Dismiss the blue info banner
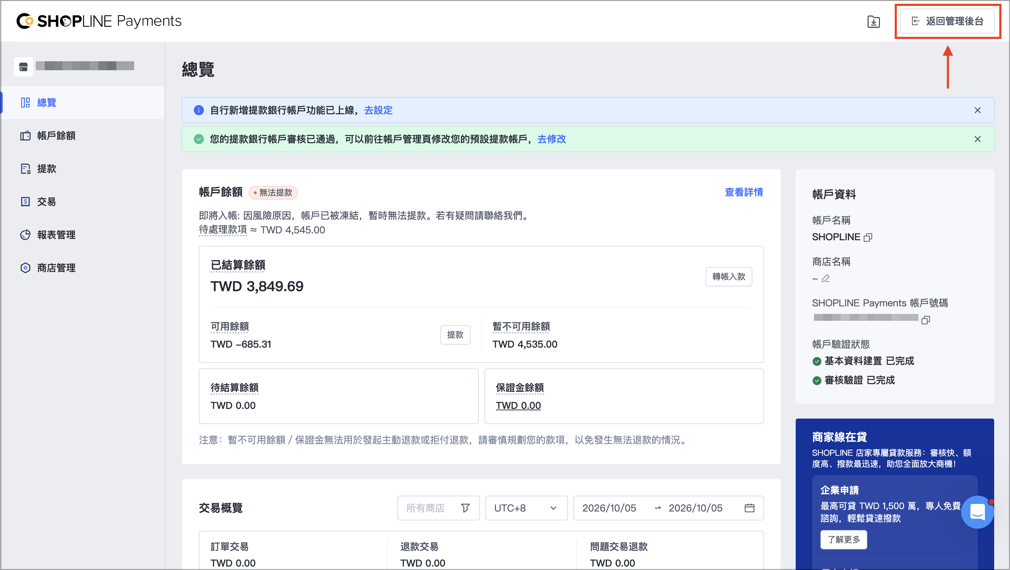The width and height of the screenshot is (1010, 570). pos(977,110)
